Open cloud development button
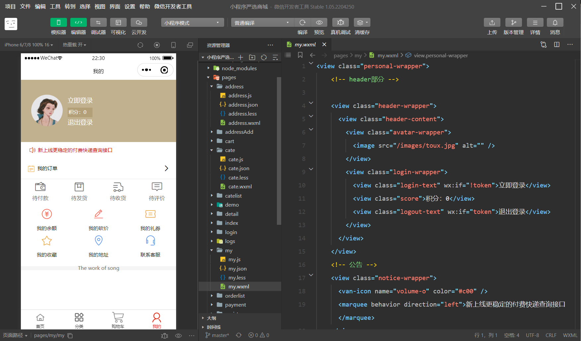 click(x=139, y=23)
